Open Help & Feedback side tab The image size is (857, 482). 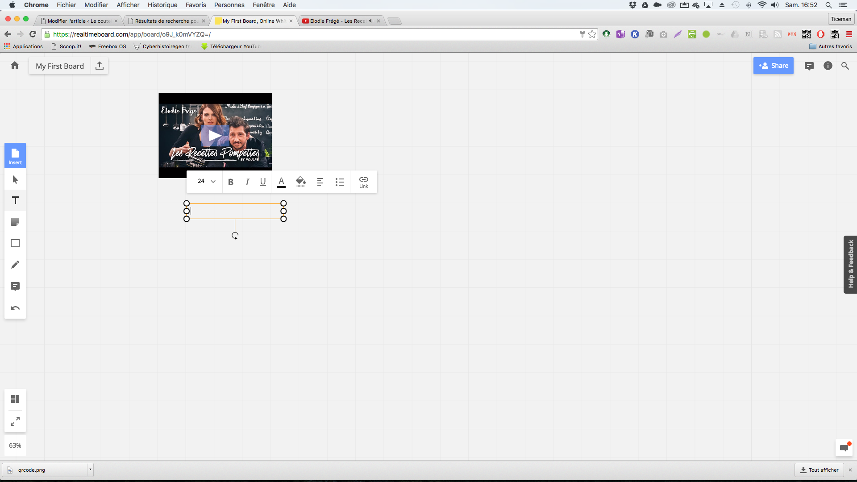pos(850,264)
